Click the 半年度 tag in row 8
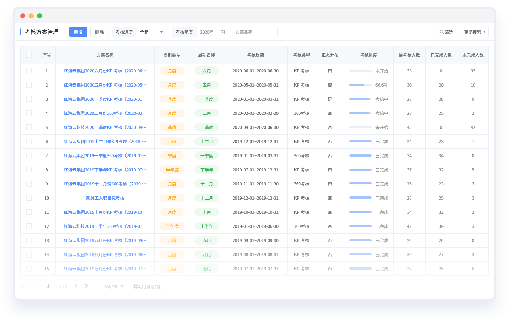Image resolution: width=509 pixels, height=318 pixels. (x=172, y=170)
